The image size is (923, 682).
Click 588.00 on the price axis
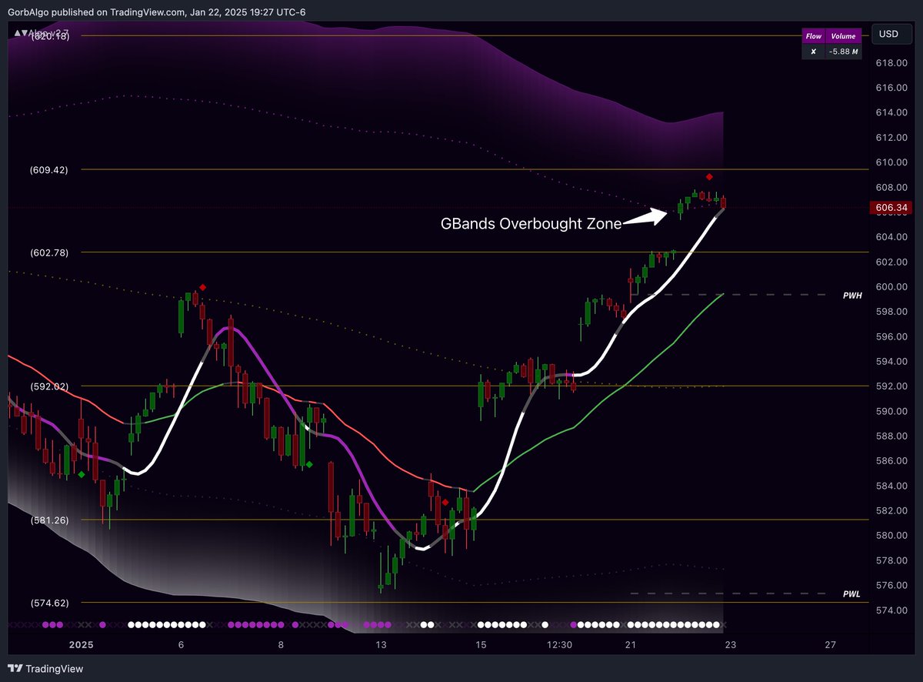(x=893, y=436)
